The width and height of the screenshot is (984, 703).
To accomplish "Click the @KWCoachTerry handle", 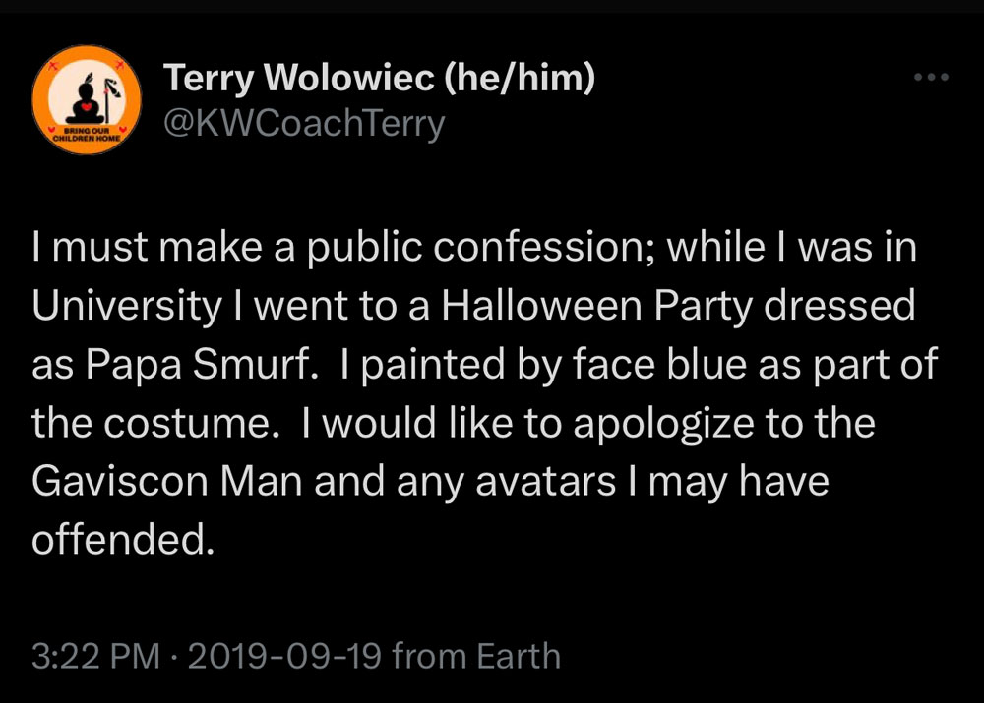I will click(304, 123).
